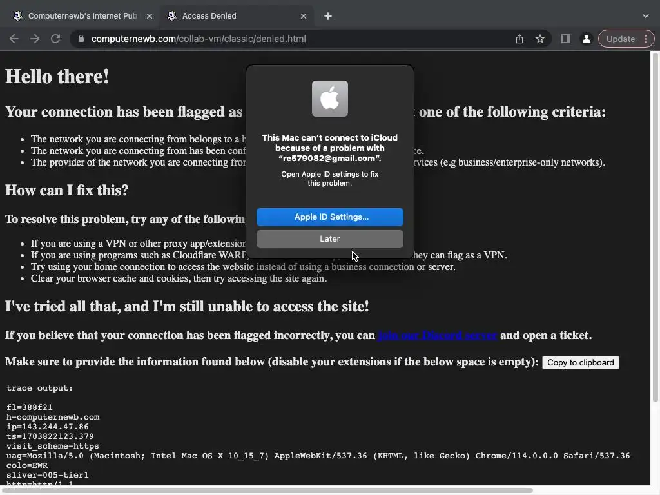Click the "re579082@gmail.com" dialog message
660x495 pixels.
pos(330,148)
